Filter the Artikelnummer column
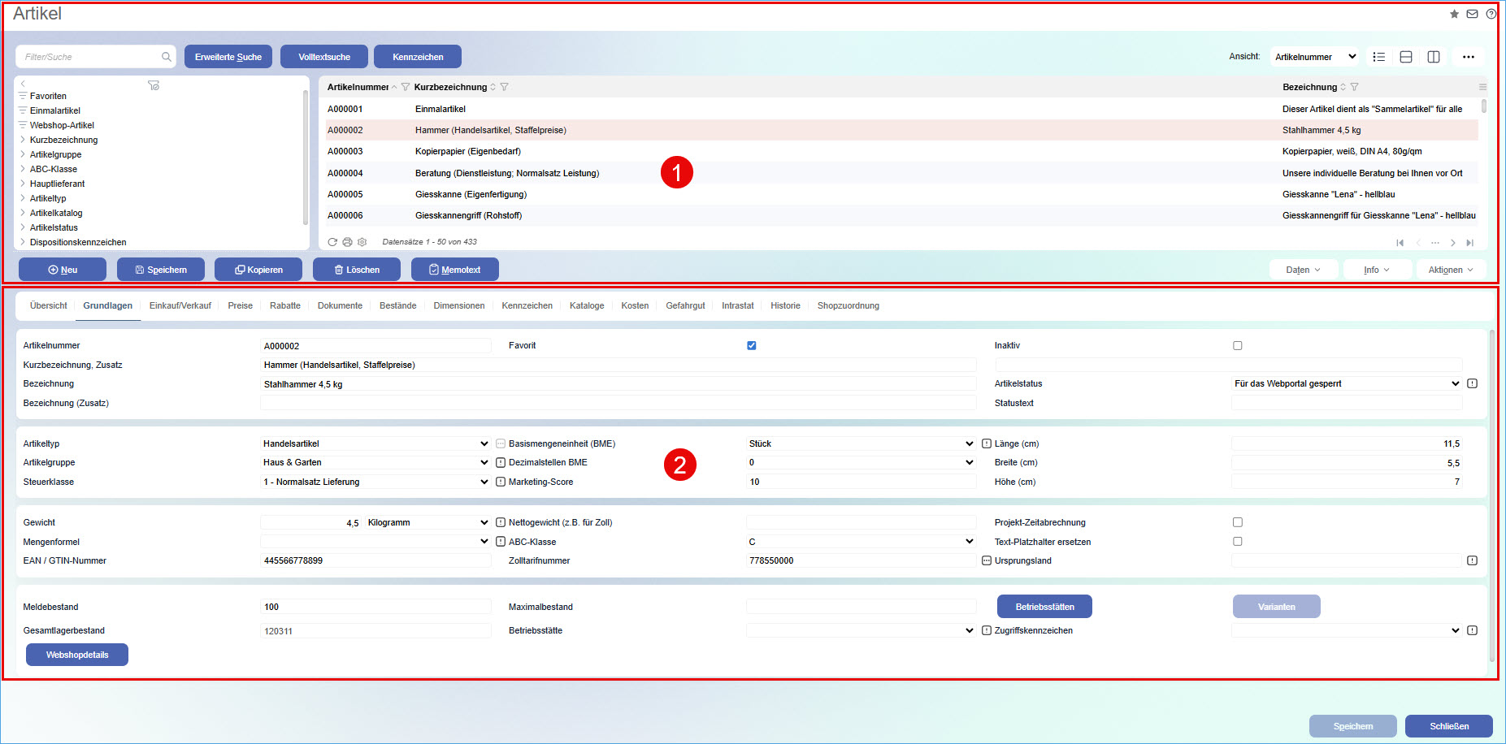Viewport: 1506px width, 744px height. point(406,87)
